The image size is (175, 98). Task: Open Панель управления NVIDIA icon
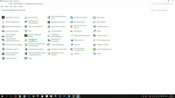26,36
